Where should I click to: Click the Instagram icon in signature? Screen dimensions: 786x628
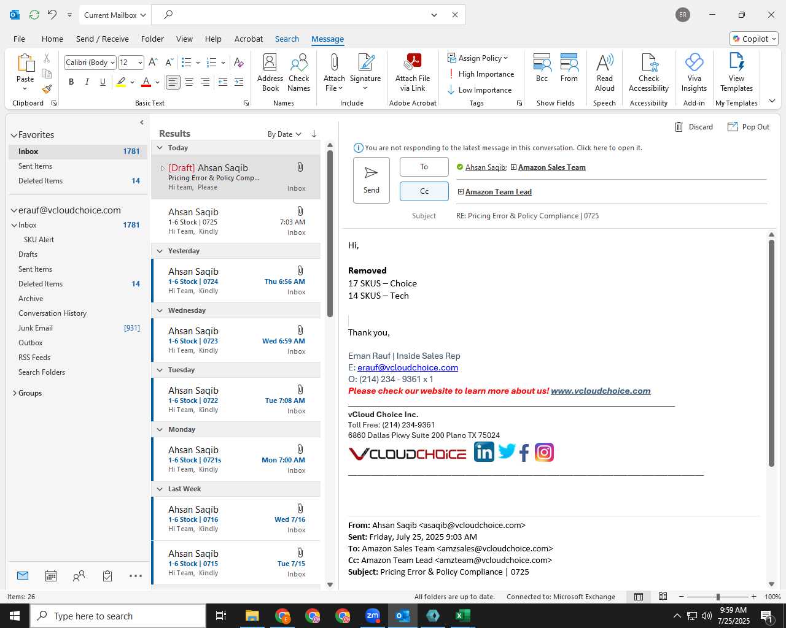click(544, 453)
